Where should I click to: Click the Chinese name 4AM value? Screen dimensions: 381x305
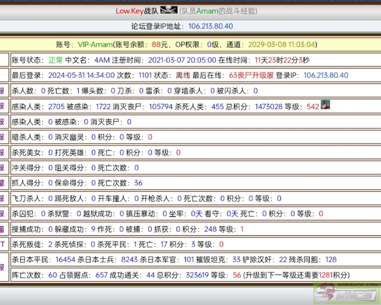point(102,60)
